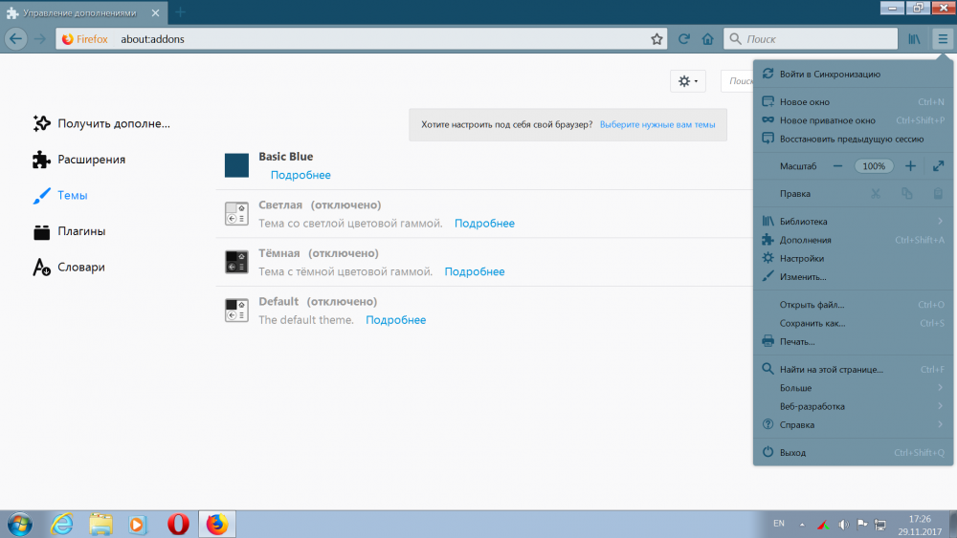This screenshot has height=538, width=957.
Task: Click Выход to quit Firefox
Action: pyautogui.click(x=854, y=452)
